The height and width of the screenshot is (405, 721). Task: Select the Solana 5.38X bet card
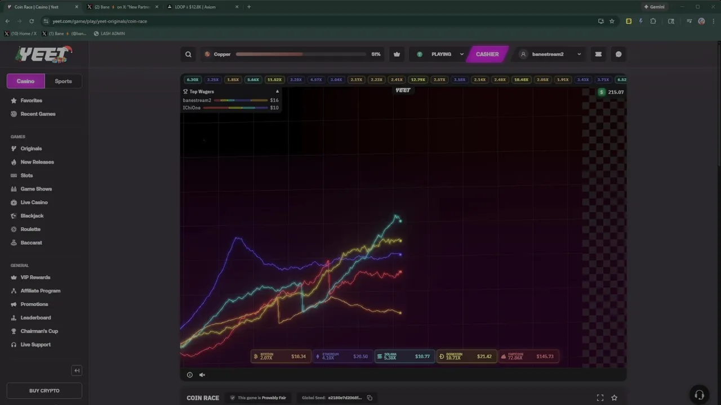(404, 357)
